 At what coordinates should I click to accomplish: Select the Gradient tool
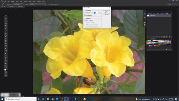(6, 46)
